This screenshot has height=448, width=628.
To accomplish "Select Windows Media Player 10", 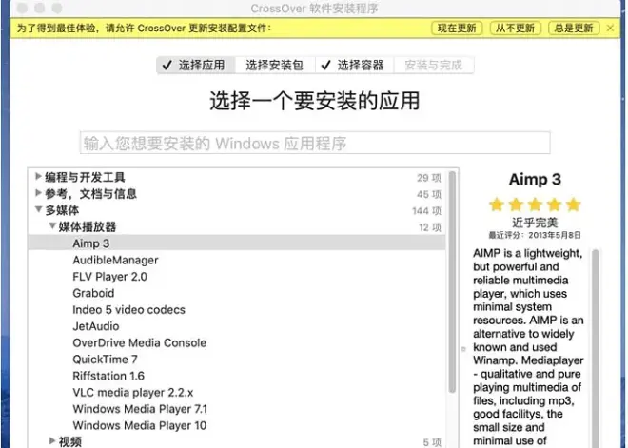I will (x=237, y=425).
